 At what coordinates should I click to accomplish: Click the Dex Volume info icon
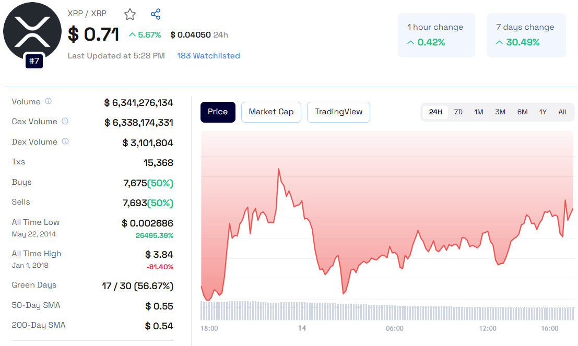[x=65, y=141]
